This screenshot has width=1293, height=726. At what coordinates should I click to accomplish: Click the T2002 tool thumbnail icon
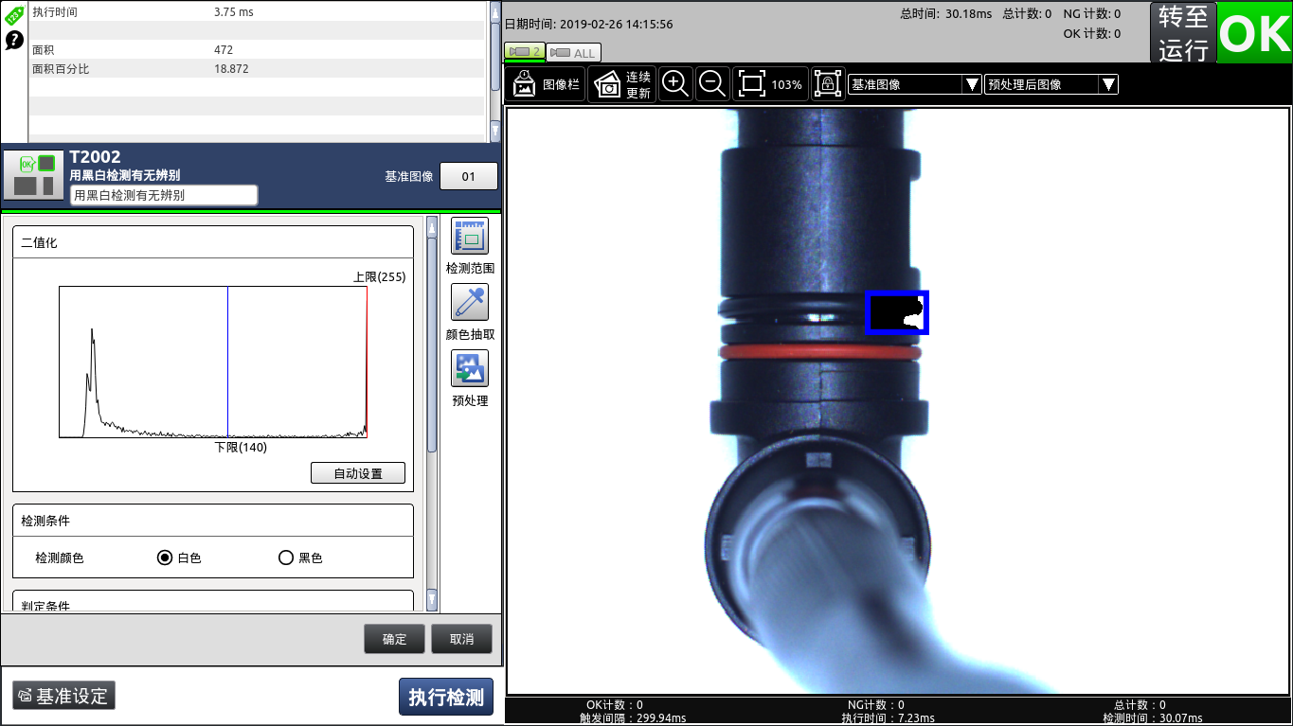tap(32, 175)
